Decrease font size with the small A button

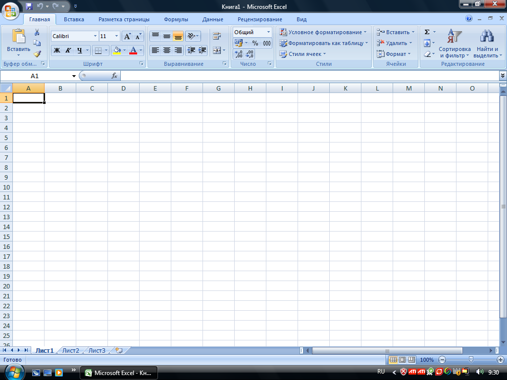(x=138, y=36)
